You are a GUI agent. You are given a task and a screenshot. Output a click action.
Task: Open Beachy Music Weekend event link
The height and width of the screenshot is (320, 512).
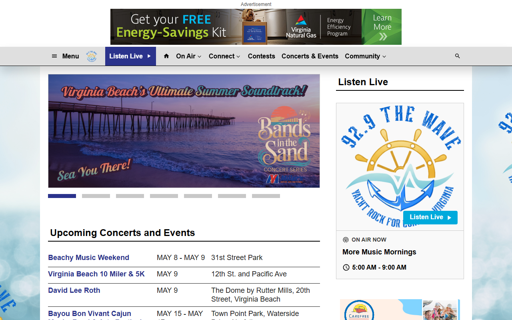[88, 258]
